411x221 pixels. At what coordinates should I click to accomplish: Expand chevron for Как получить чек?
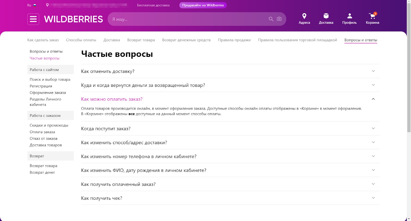[373, 198]
